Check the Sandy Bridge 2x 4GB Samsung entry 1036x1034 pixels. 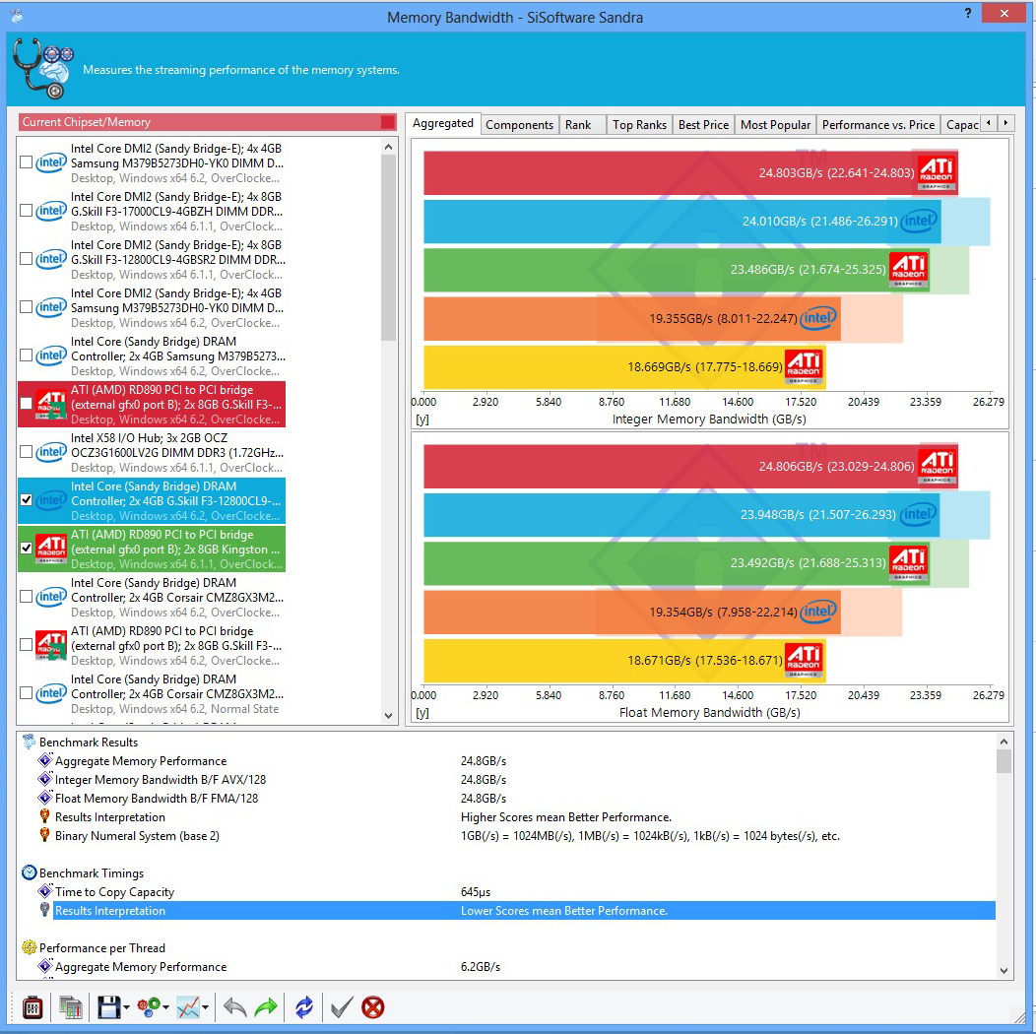point(27,355)
